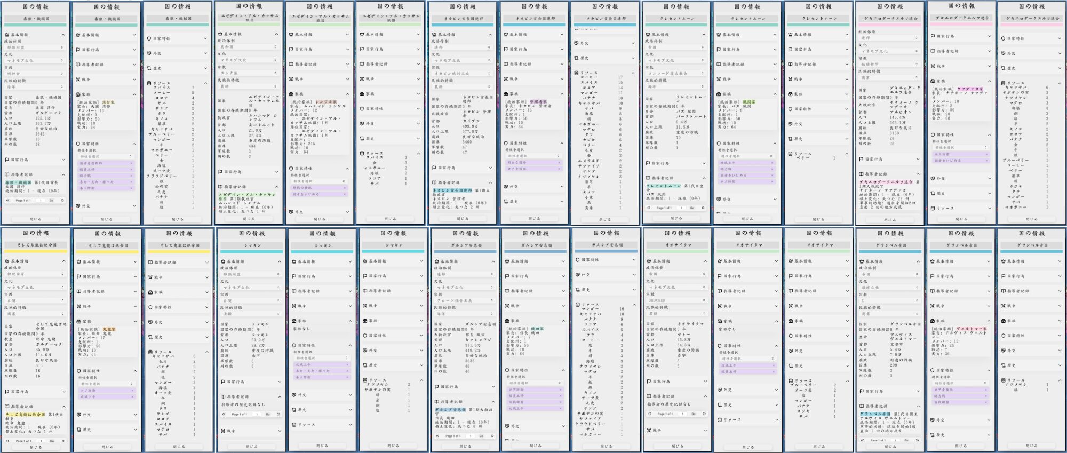1067x453 pixels.
Task: Remove the 強者を恐れぬ trait from 毒獣・機械国
Action: click(131, 163)
